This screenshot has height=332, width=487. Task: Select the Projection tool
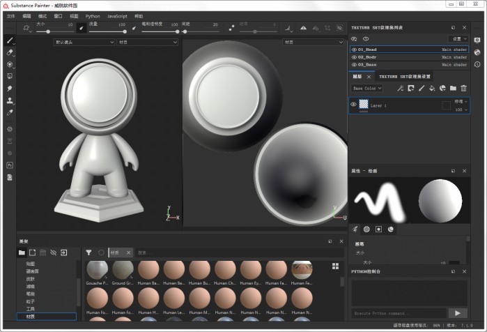tap(9, 64)
